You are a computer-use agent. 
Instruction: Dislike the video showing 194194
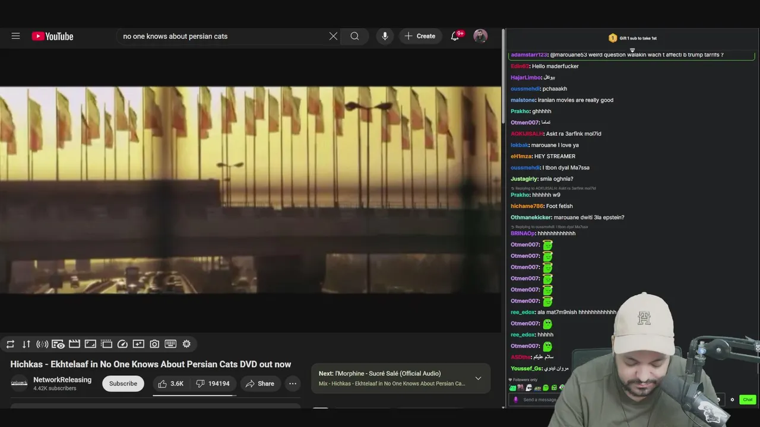pyautogui.click(x=213, y=384)
